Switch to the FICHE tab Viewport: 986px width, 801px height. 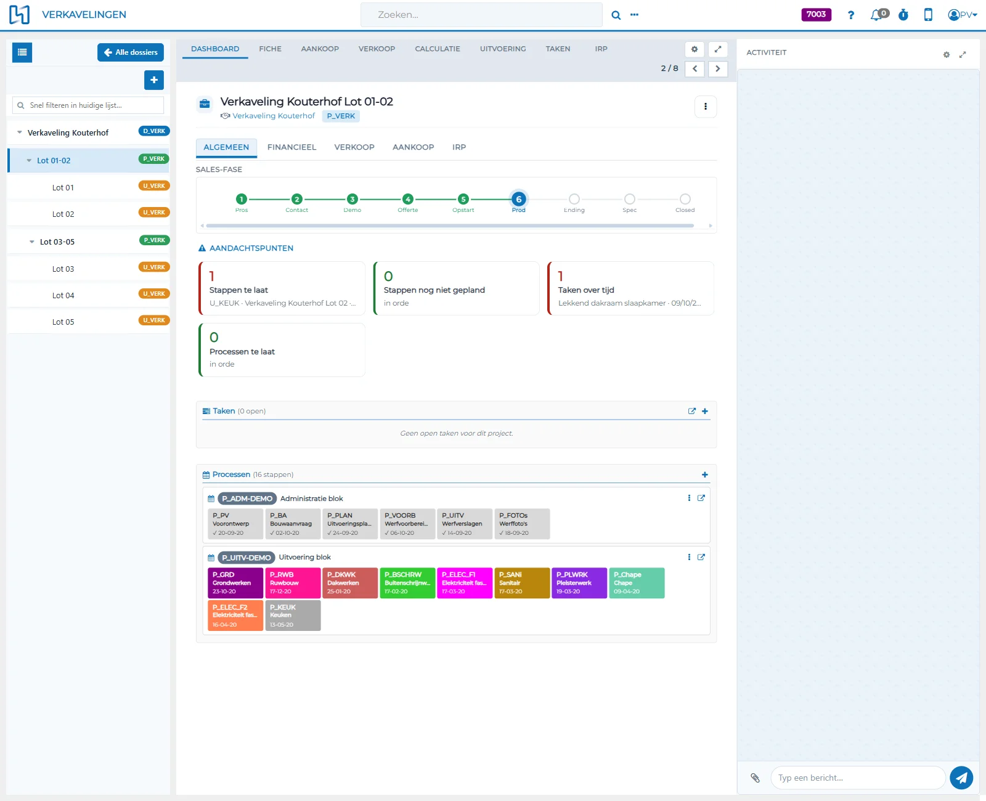pos(270,49)
